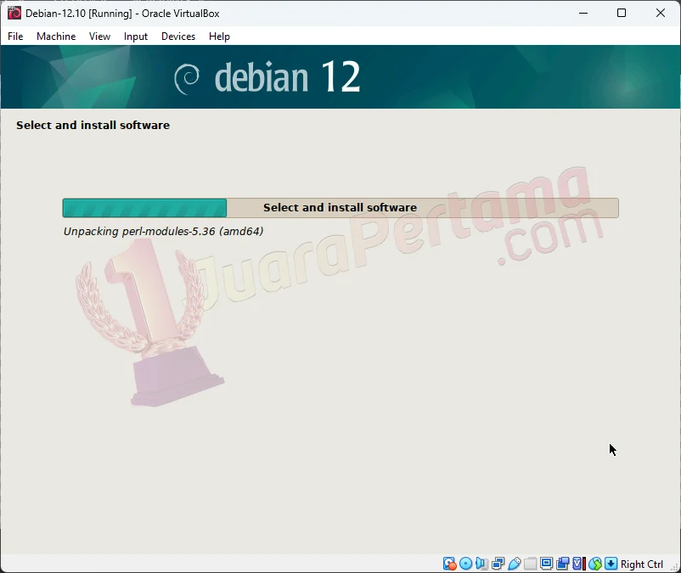This screenshot has height=573, width=681.
Task: Click the keyboard capture status icon
Action: click(611, 563)
